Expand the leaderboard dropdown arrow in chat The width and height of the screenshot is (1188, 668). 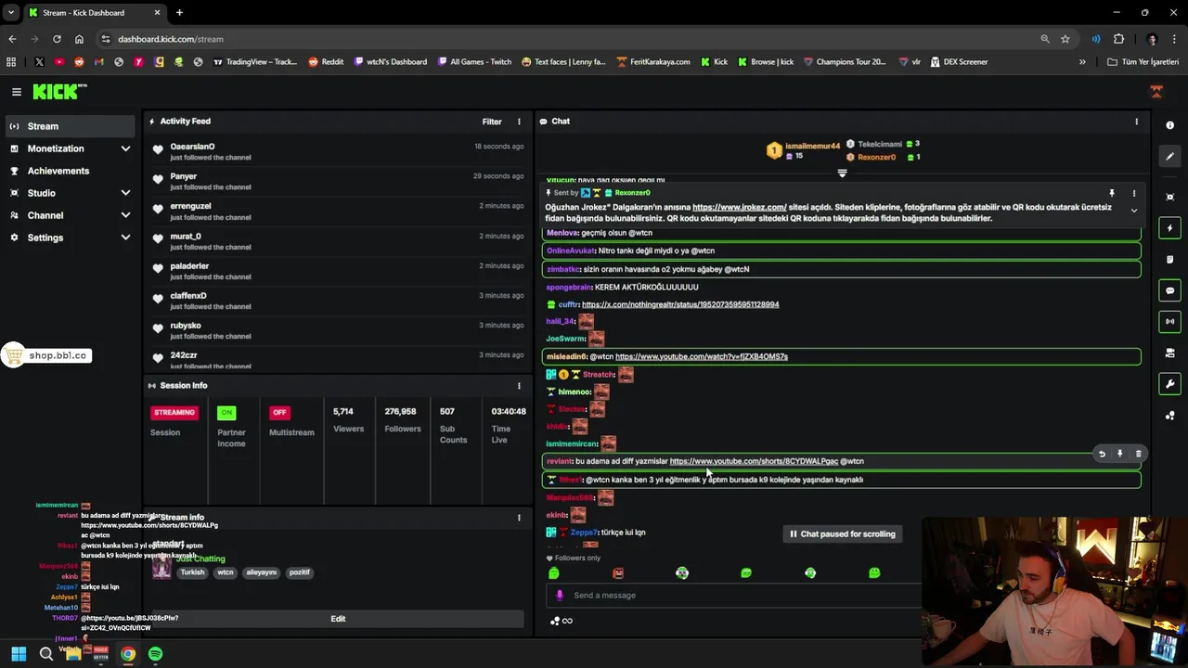(x=842, y=173)
